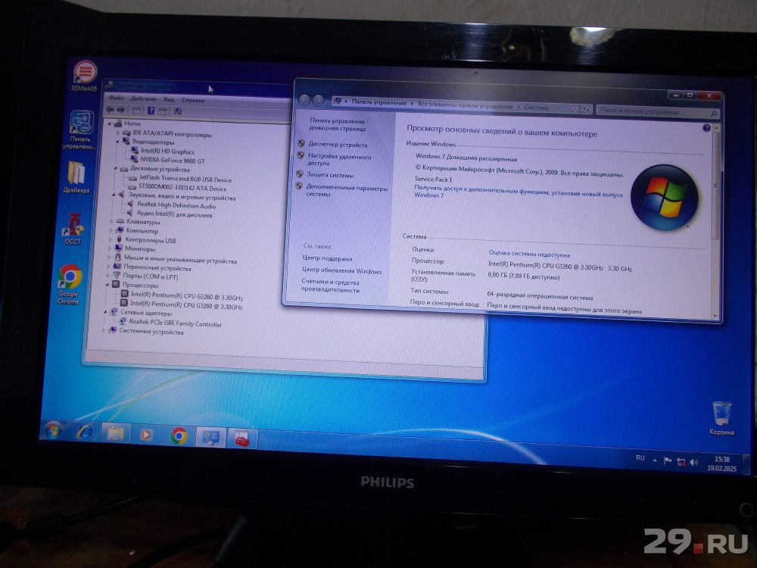The width and height of the screenshot is (757, 568).
Task: Launch the OCCT desktop shortcut
Action: tap(73, 229)
